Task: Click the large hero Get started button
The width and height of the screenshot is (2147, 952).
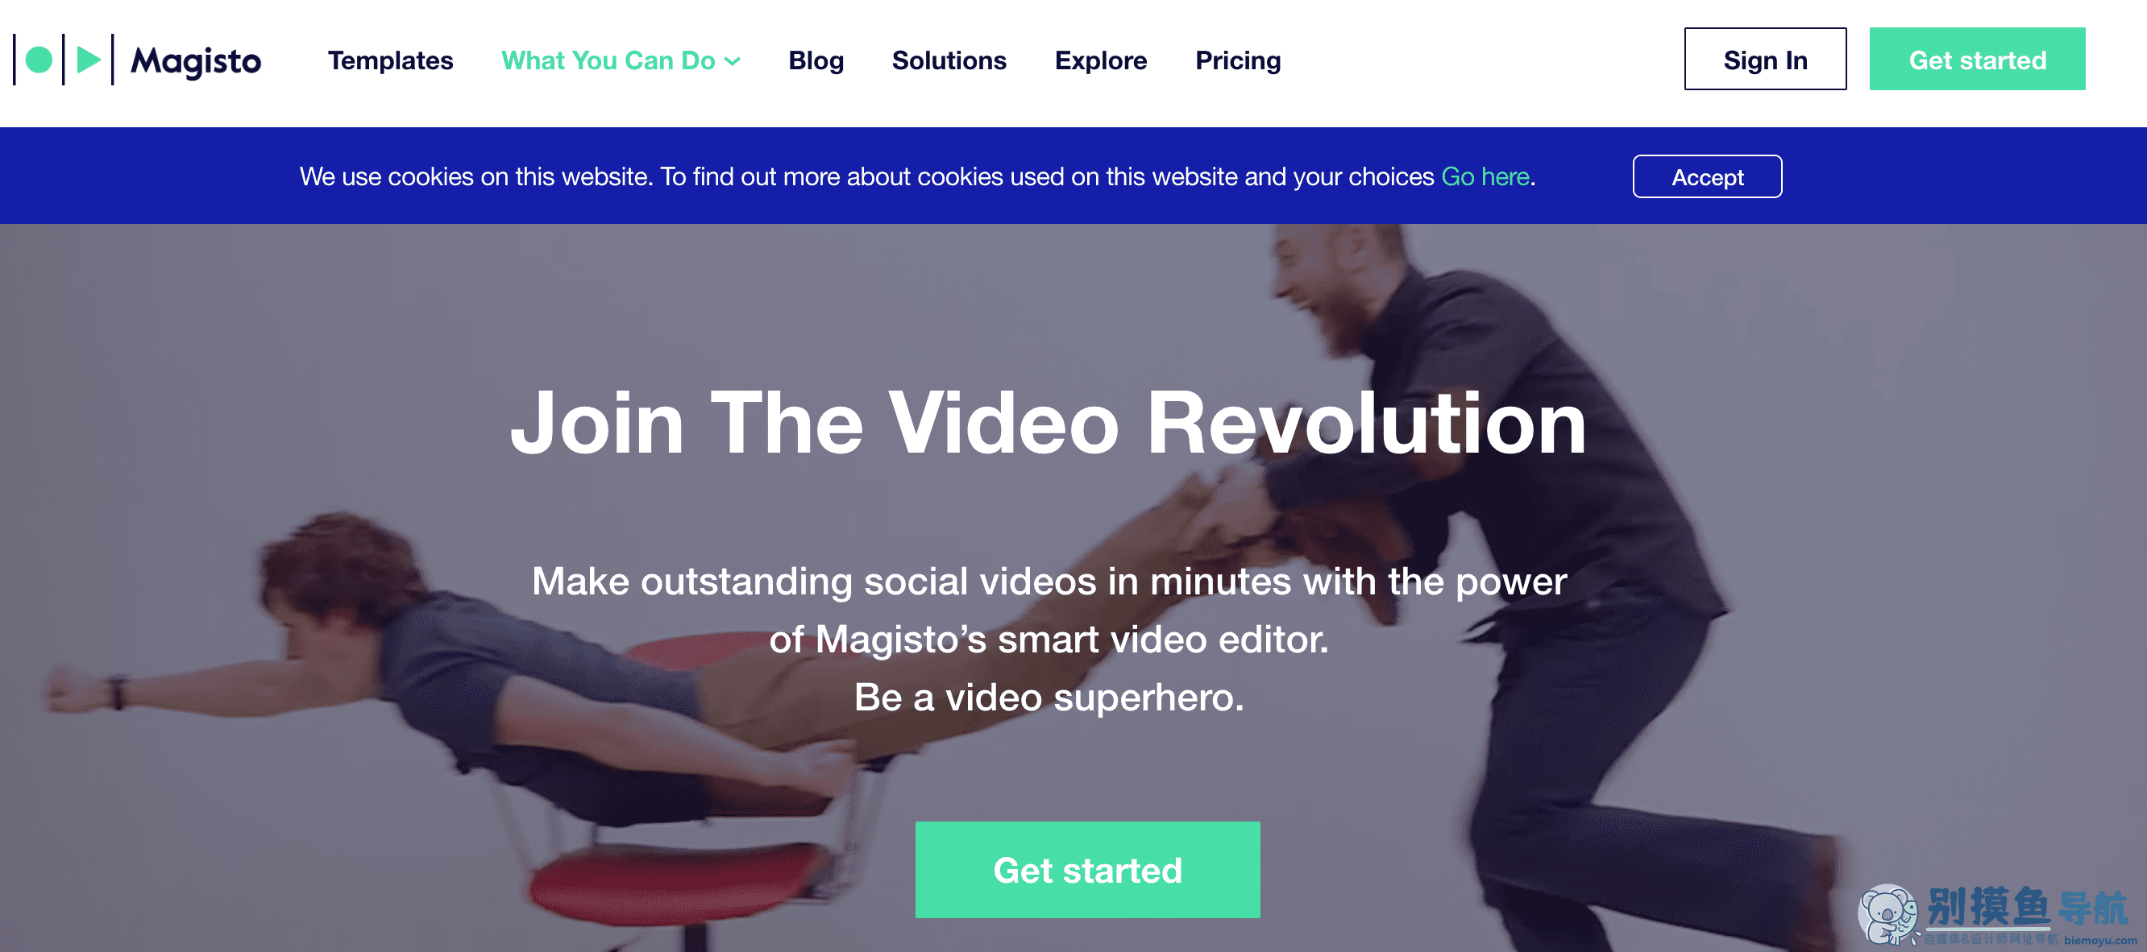Action: tap(1087, 870)
